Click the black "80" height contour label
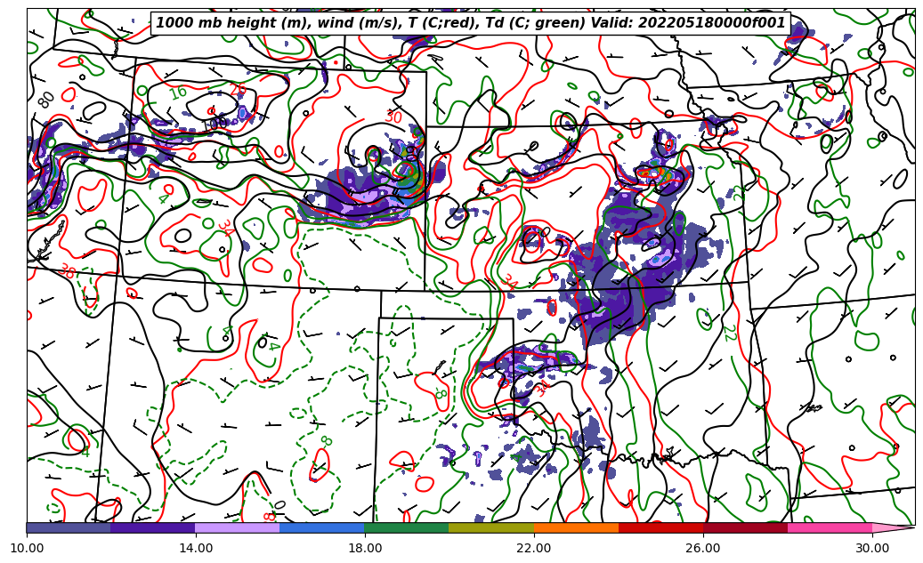Image resolution: width=923 pixels, height=563 pixels. coord(46,100)
